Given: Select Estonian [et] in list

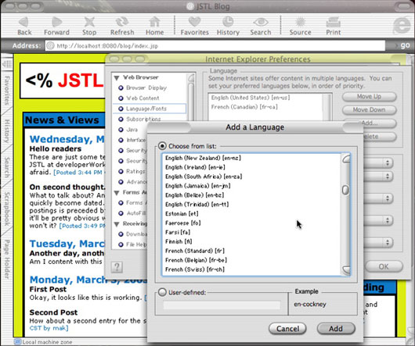Looking at the screenshot, I should tap(182, 214).
